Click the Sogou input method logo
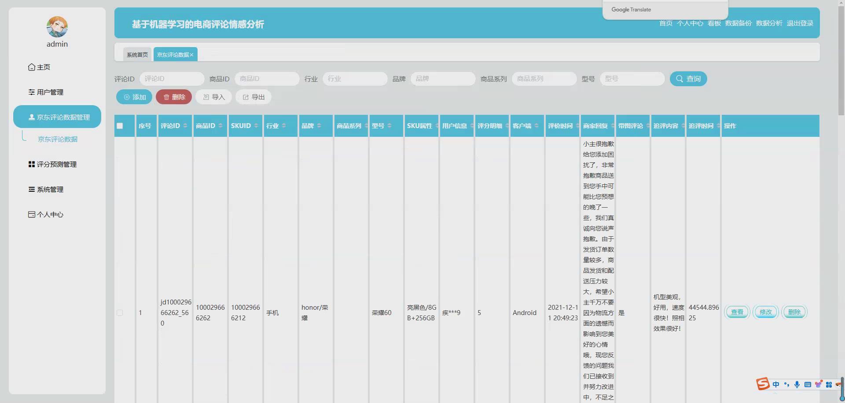 [763, 384]
